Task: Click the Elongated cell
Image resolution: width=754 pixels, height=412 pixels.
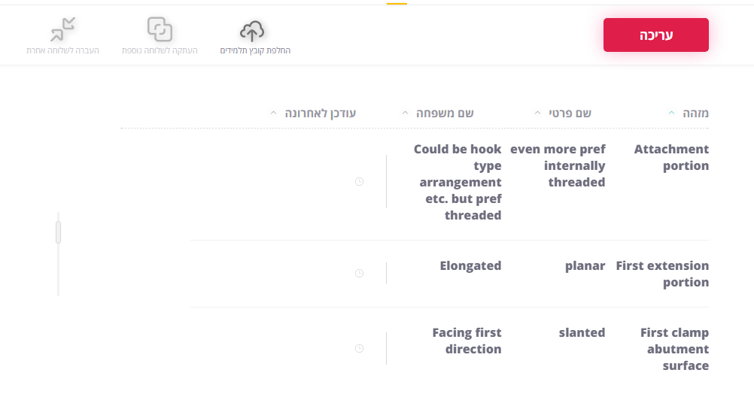Action: [x=470, y=265]
